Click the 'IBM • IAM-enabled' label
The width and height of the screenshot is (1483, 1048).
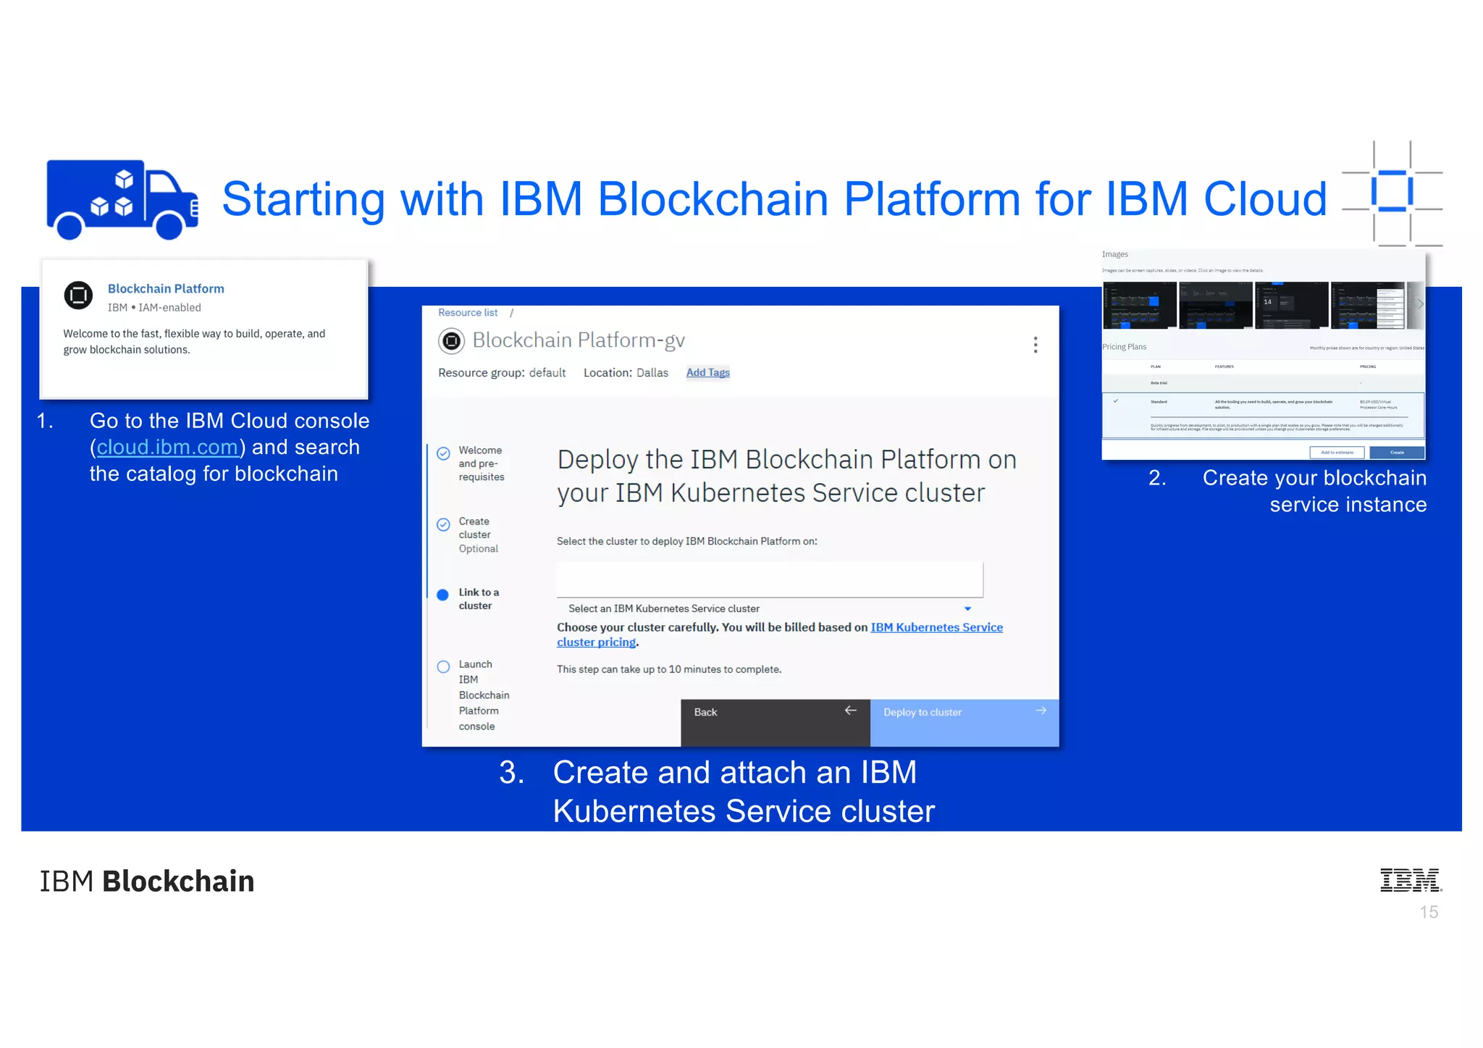pos(154,308)
